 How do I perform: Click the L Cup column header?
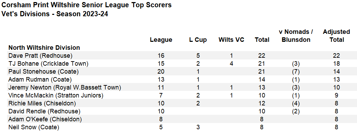pos(198,40)
